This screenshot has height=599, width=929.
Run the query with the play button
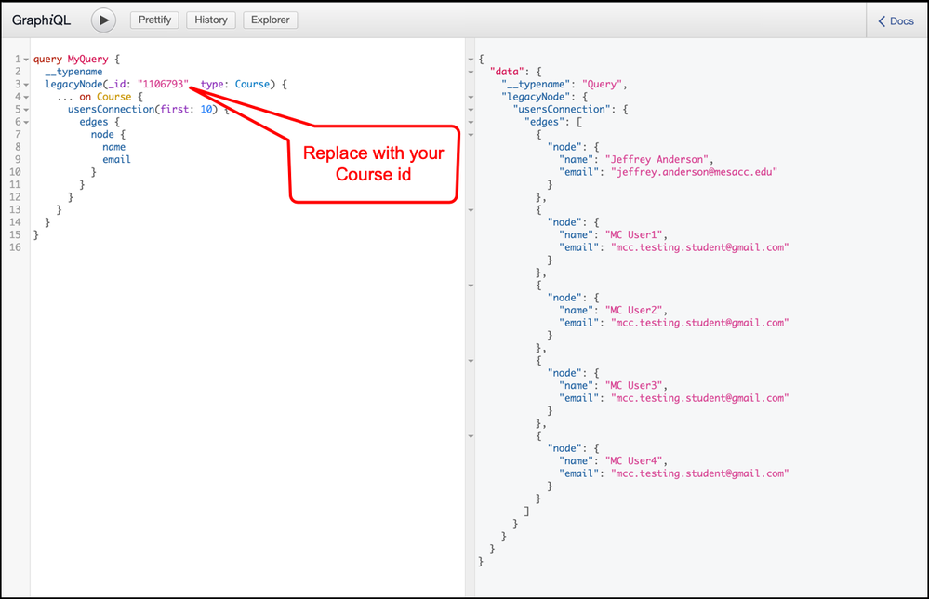coord(103,20)
